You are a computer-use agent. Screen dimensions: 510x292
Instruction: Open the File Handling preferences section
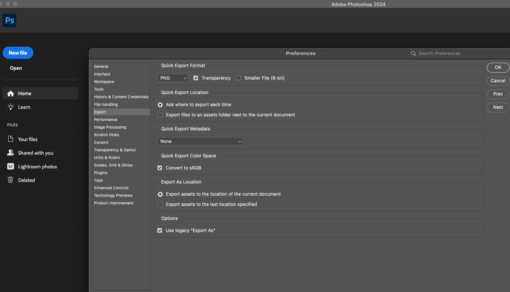[x=106, y=104]
